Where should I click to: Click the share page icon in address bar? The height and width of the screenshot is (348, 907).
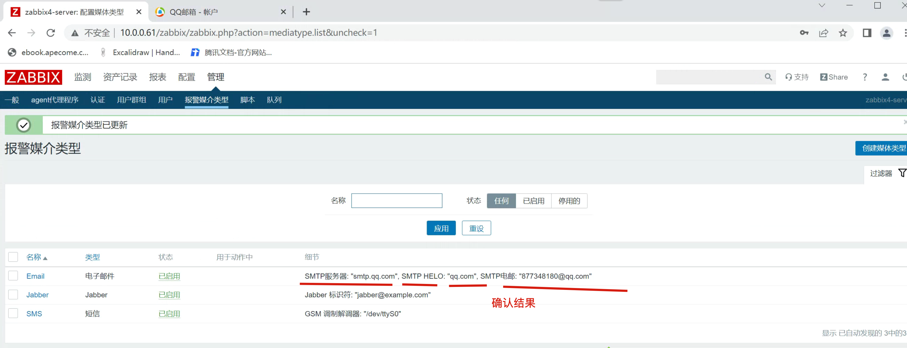pyautogui.click(x=823, y=33)
